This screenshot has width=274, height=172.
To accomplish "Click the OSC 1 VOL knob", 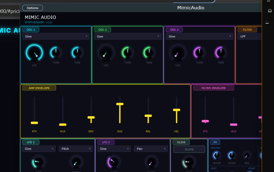I will [x=34, y=53].
